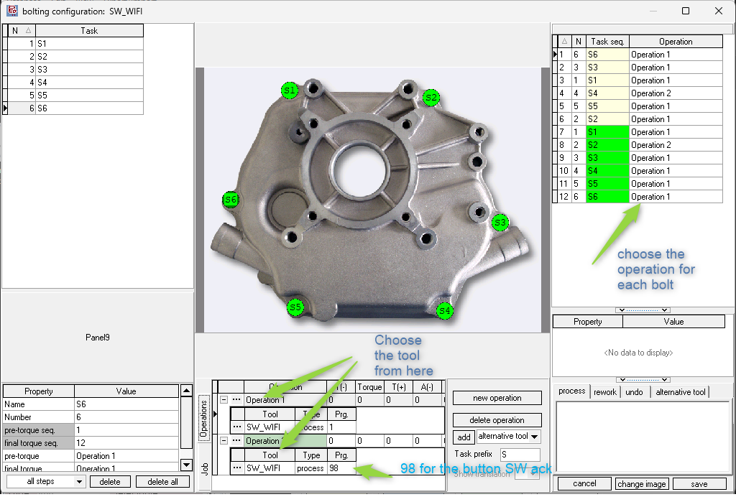The image size is (736, 502).
Task: Select the S6 bolt marker on image
Action: click(x=231, y=200)
